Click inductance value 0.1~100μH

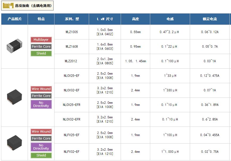pyautogui.click(x=170, y=61)
